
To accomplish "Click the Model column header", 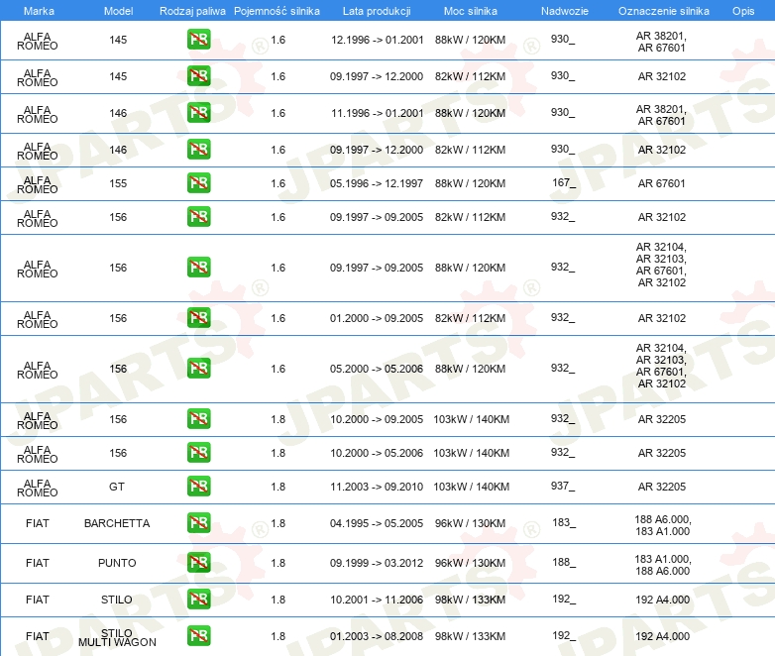I will point(118,11).
